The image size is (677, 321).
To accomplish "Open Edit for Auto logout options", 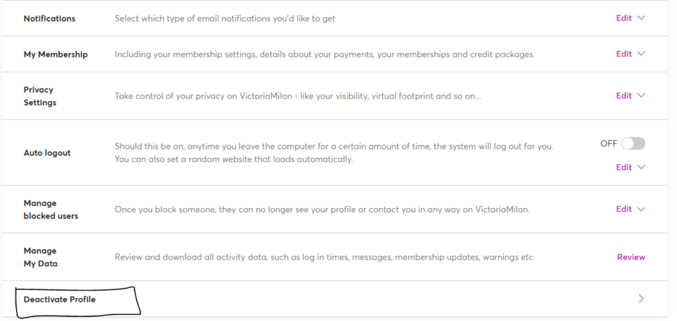I will [624, 167].
